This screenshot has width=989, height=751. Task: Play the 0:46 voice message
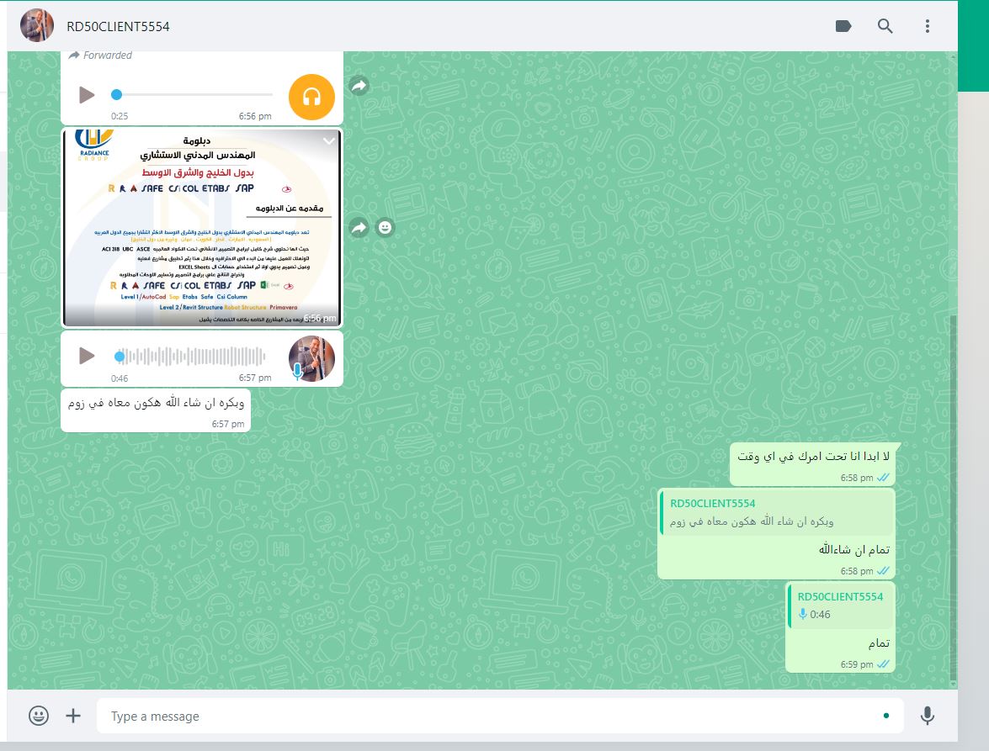point(87,356)
